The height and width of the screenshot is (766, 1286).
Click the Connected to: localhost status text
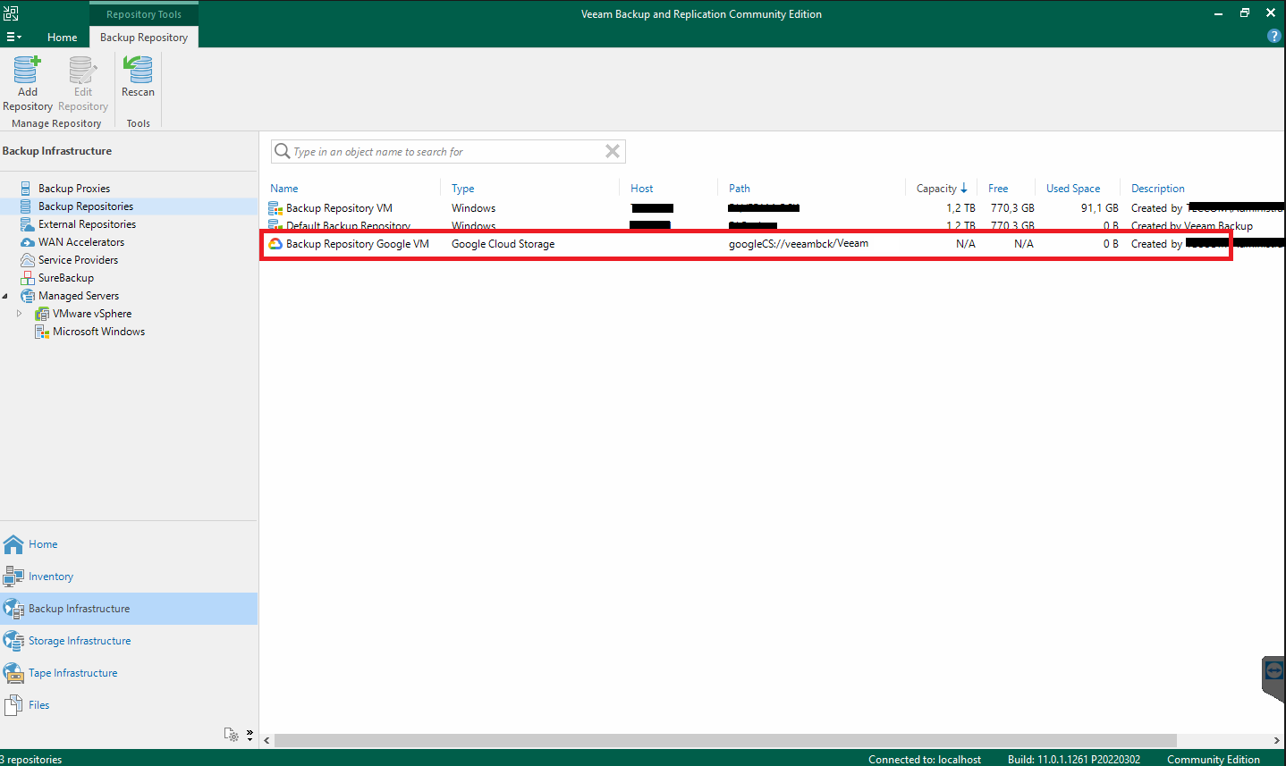click(925, 760)
